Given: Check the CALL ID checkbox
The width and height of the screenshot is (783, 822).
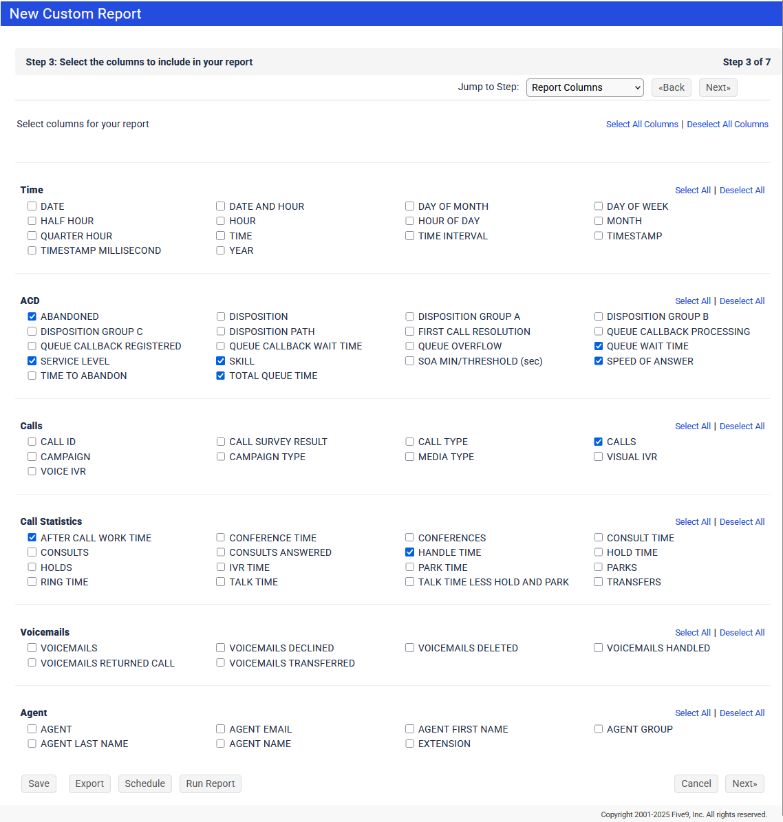Looking at the screenshot, I should pos(32,441).
